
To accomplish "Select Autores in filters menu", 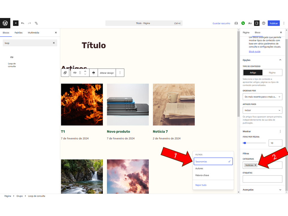I will coord(199,168).
